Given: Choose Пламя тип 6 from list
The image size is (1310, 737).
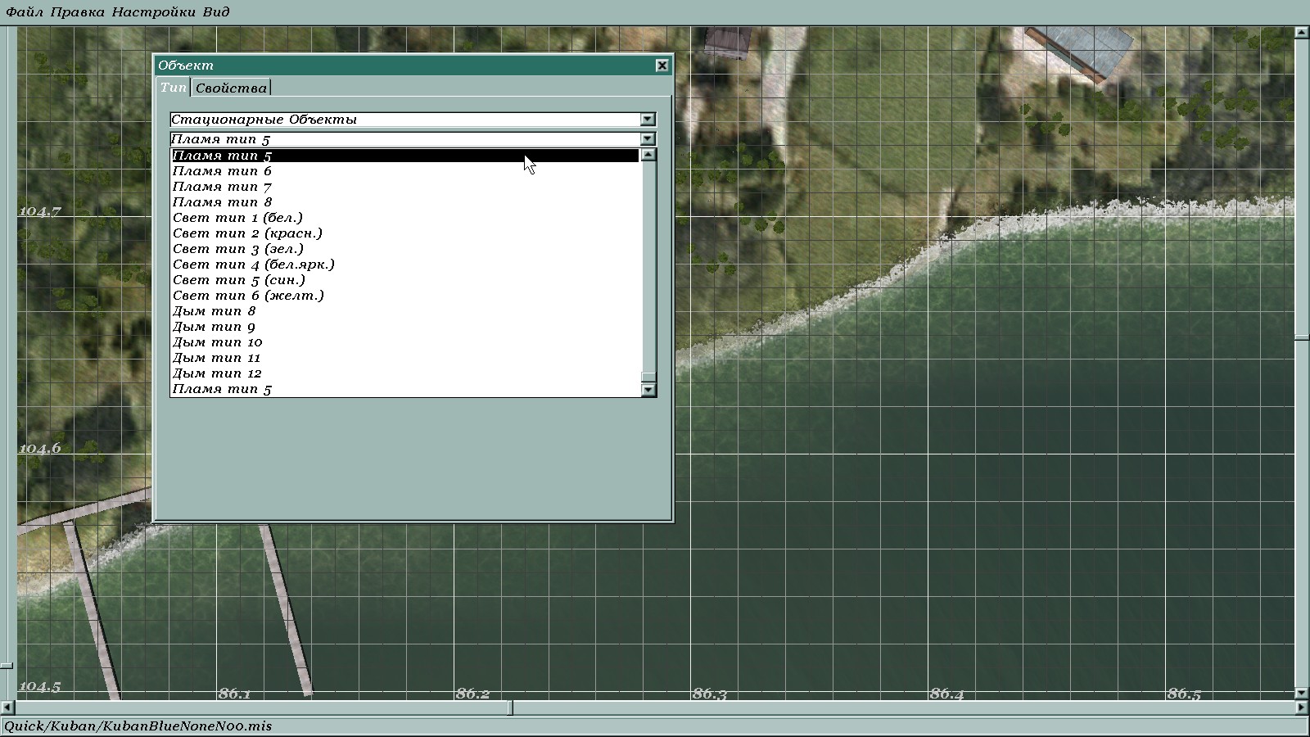Looking at the screenshot, I should click(x=222, y=171).
